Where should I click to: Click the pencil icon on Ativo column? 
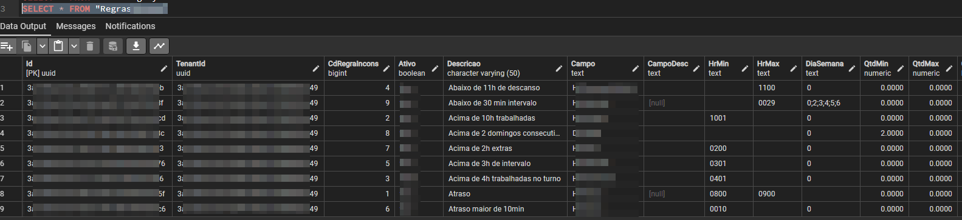pyautogui.click(x=435, y=68)
